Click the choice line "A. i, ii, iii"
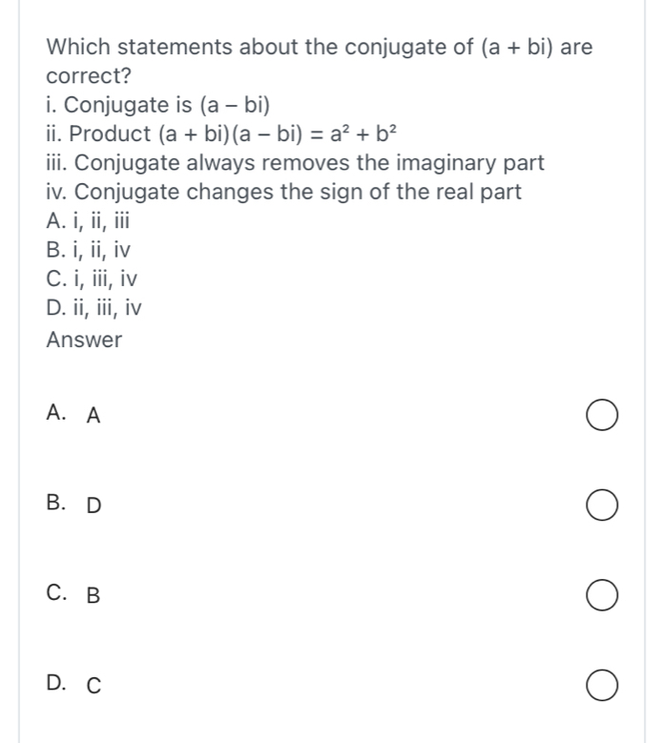 tap(89, 221)
